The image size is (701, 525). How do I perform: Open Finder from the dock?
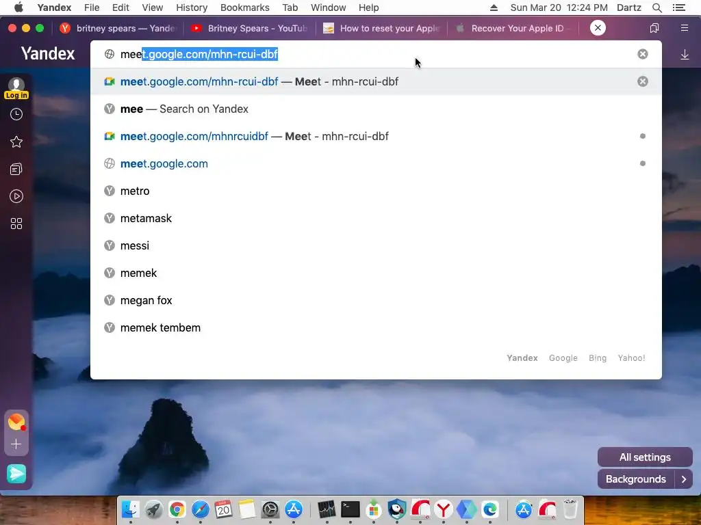[130, 509]
